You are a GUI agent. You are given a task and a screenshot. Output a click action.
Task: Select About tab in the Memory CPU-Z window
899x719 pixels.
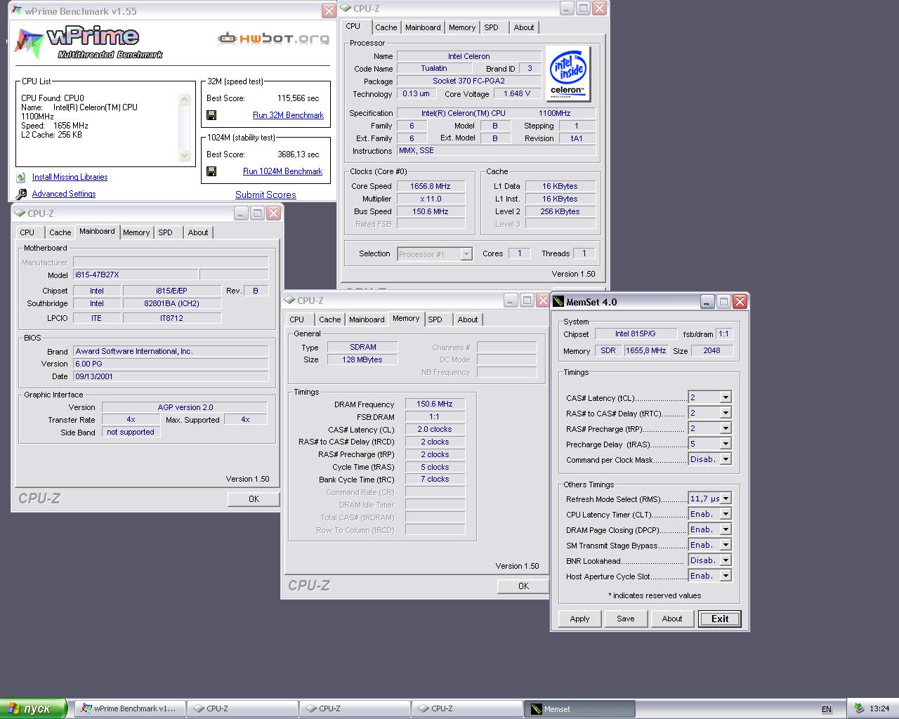(468, 319)
